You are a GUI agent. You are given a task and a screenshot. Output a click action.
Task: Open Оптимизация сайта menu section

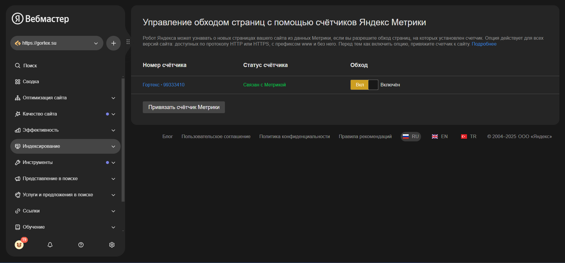[x=65, y=98]
